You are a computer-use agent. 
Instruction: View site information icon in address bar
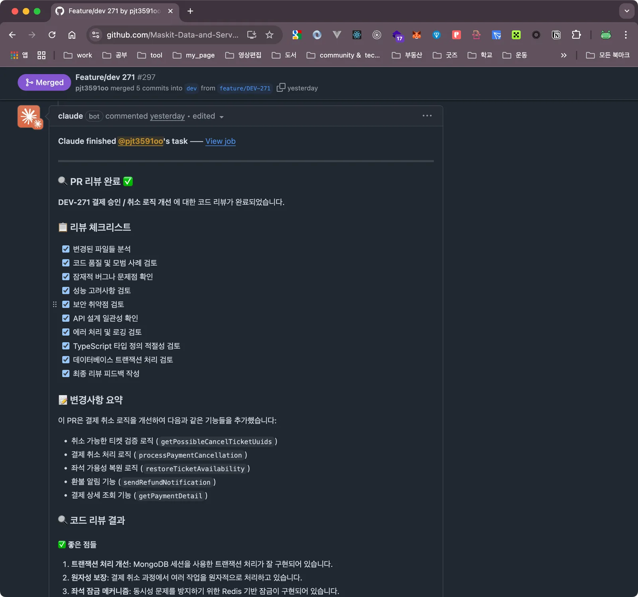[x=96, y=35]
